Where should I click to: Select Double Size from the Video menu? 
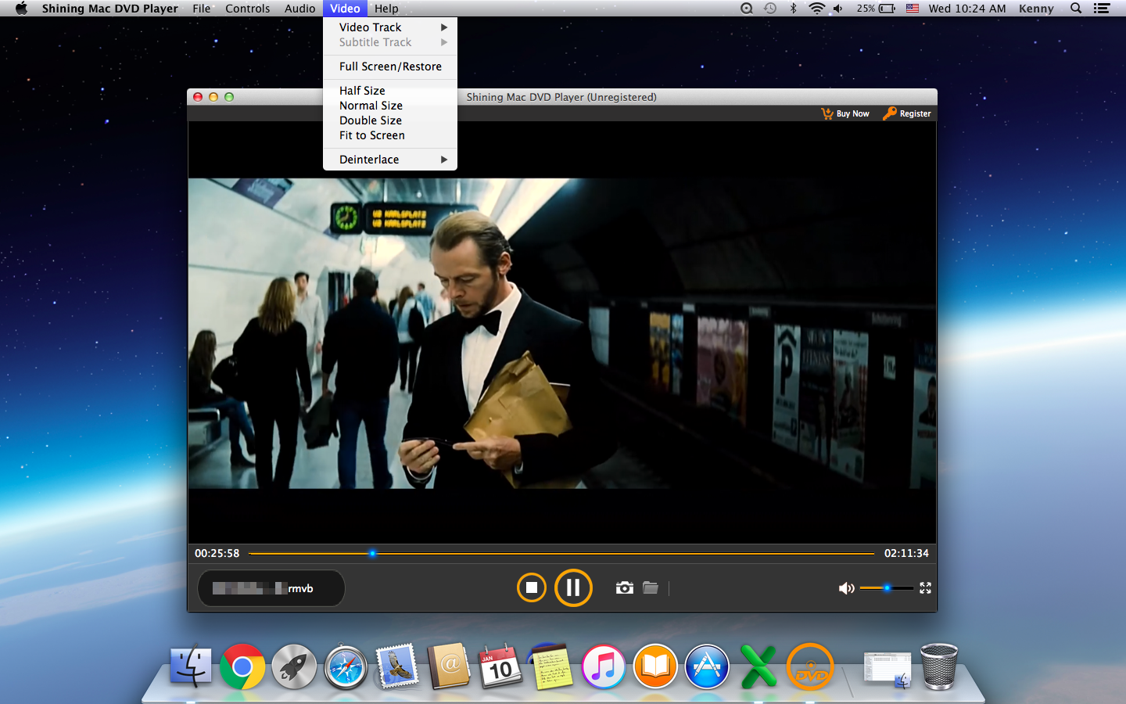tap(390, 120)
